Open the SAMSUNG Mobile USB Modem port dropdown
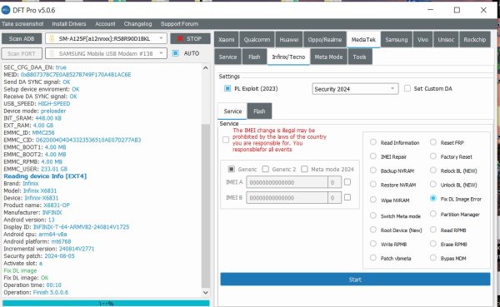The image size is (500, 307). [x=106, y=53]
